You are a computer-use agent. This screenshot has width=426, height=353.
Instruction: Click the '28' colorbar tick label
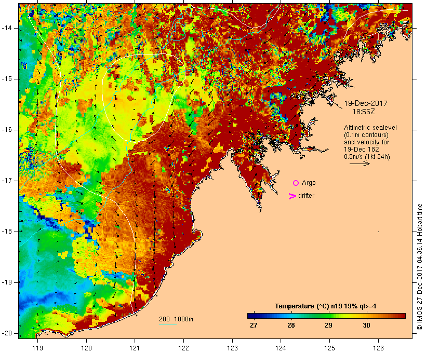tap(291, 325)
